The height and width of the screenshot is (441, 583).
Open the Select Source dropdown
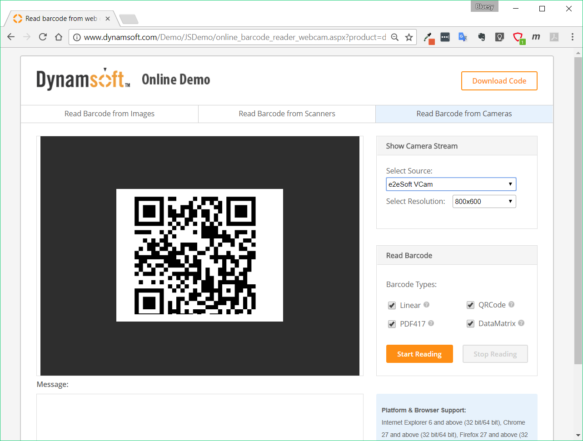(x=451, y=184)
